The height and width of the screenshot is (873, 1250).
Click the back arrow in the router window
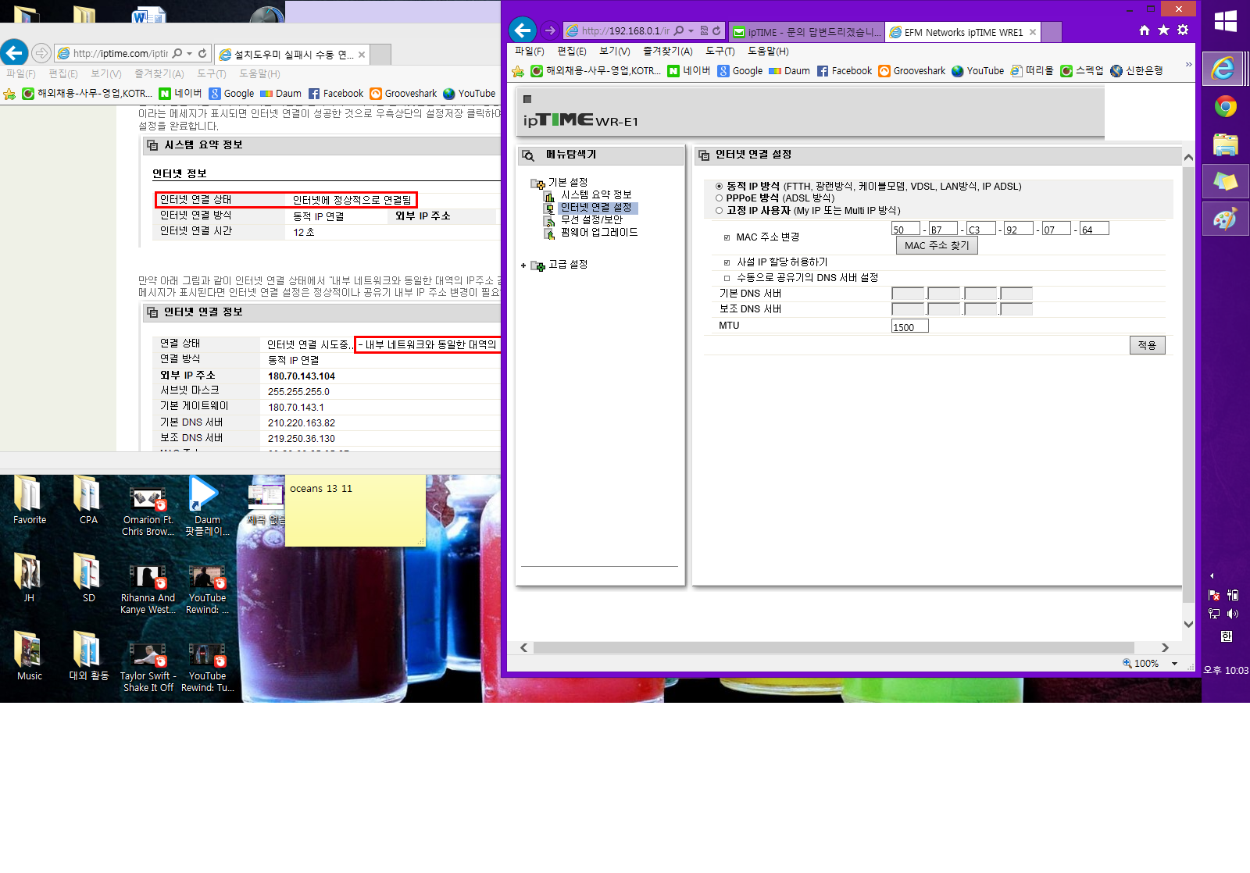[523, 30]
